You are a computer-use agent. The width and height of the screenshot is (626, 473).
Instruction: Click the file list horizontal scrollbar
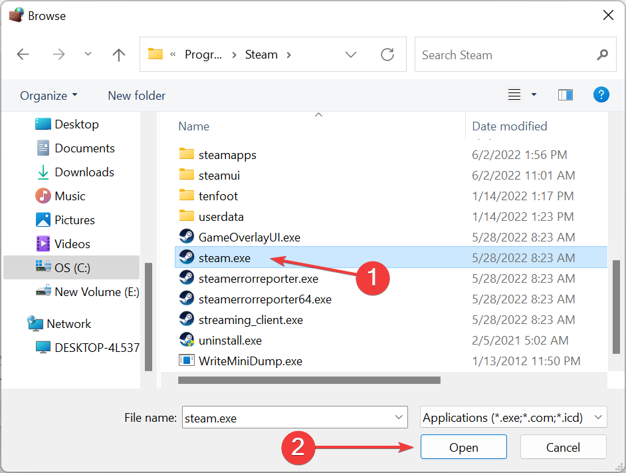click(x=309, y=381)
